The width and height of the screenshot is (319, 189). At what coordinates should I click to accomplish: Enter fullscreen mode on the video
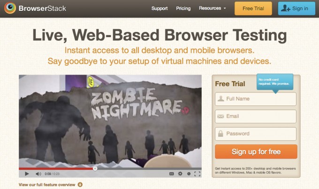[197, 174]
